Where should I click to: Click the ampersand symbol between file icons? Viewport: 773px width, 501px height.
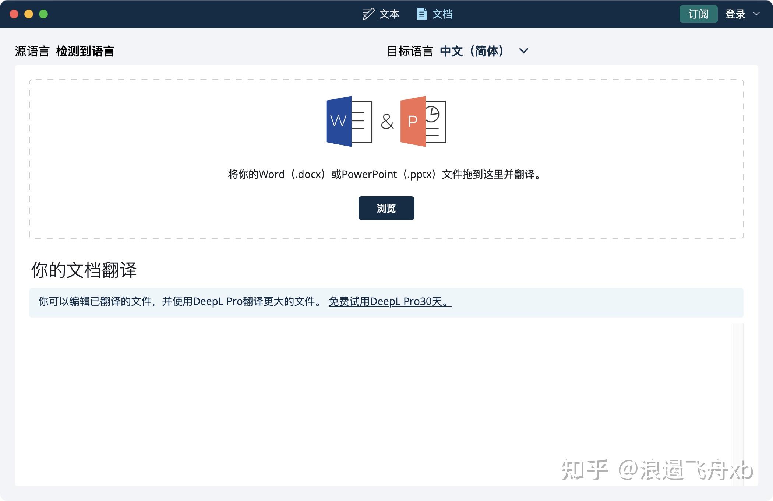387,122
